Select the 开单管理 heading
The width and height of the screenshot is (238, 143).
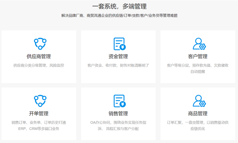point(39,113)
